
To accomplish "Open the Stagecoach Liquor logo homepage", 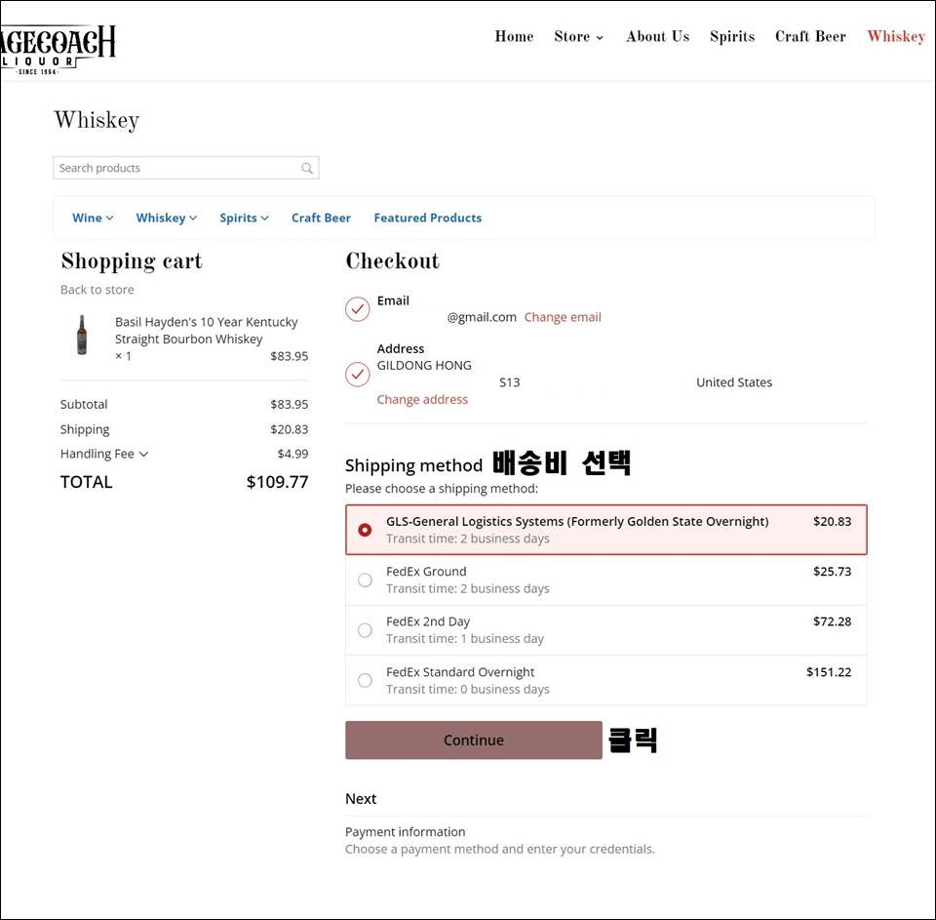I will click(x=58, y=49).
